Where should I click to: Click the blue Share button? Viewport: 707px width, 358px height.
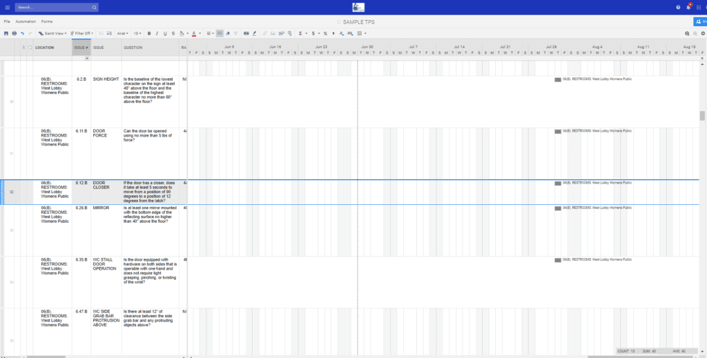coord(700,21)
